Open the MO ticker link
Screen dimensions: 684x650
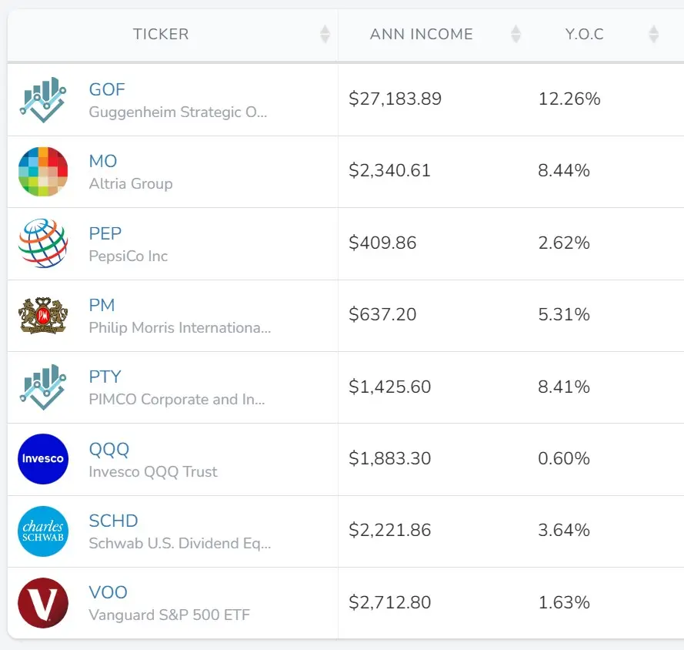tap(103, 161)
